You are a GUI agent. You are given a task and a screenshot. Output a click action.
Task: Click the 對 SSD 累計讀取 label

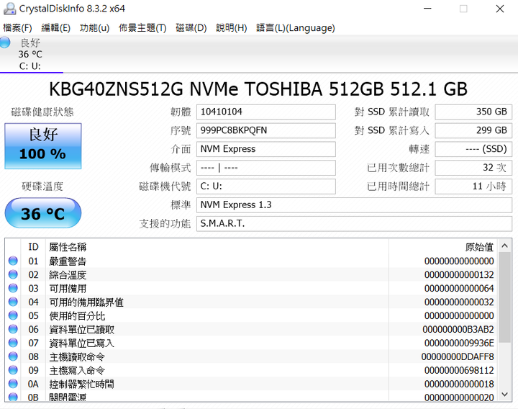pos(392,112)
